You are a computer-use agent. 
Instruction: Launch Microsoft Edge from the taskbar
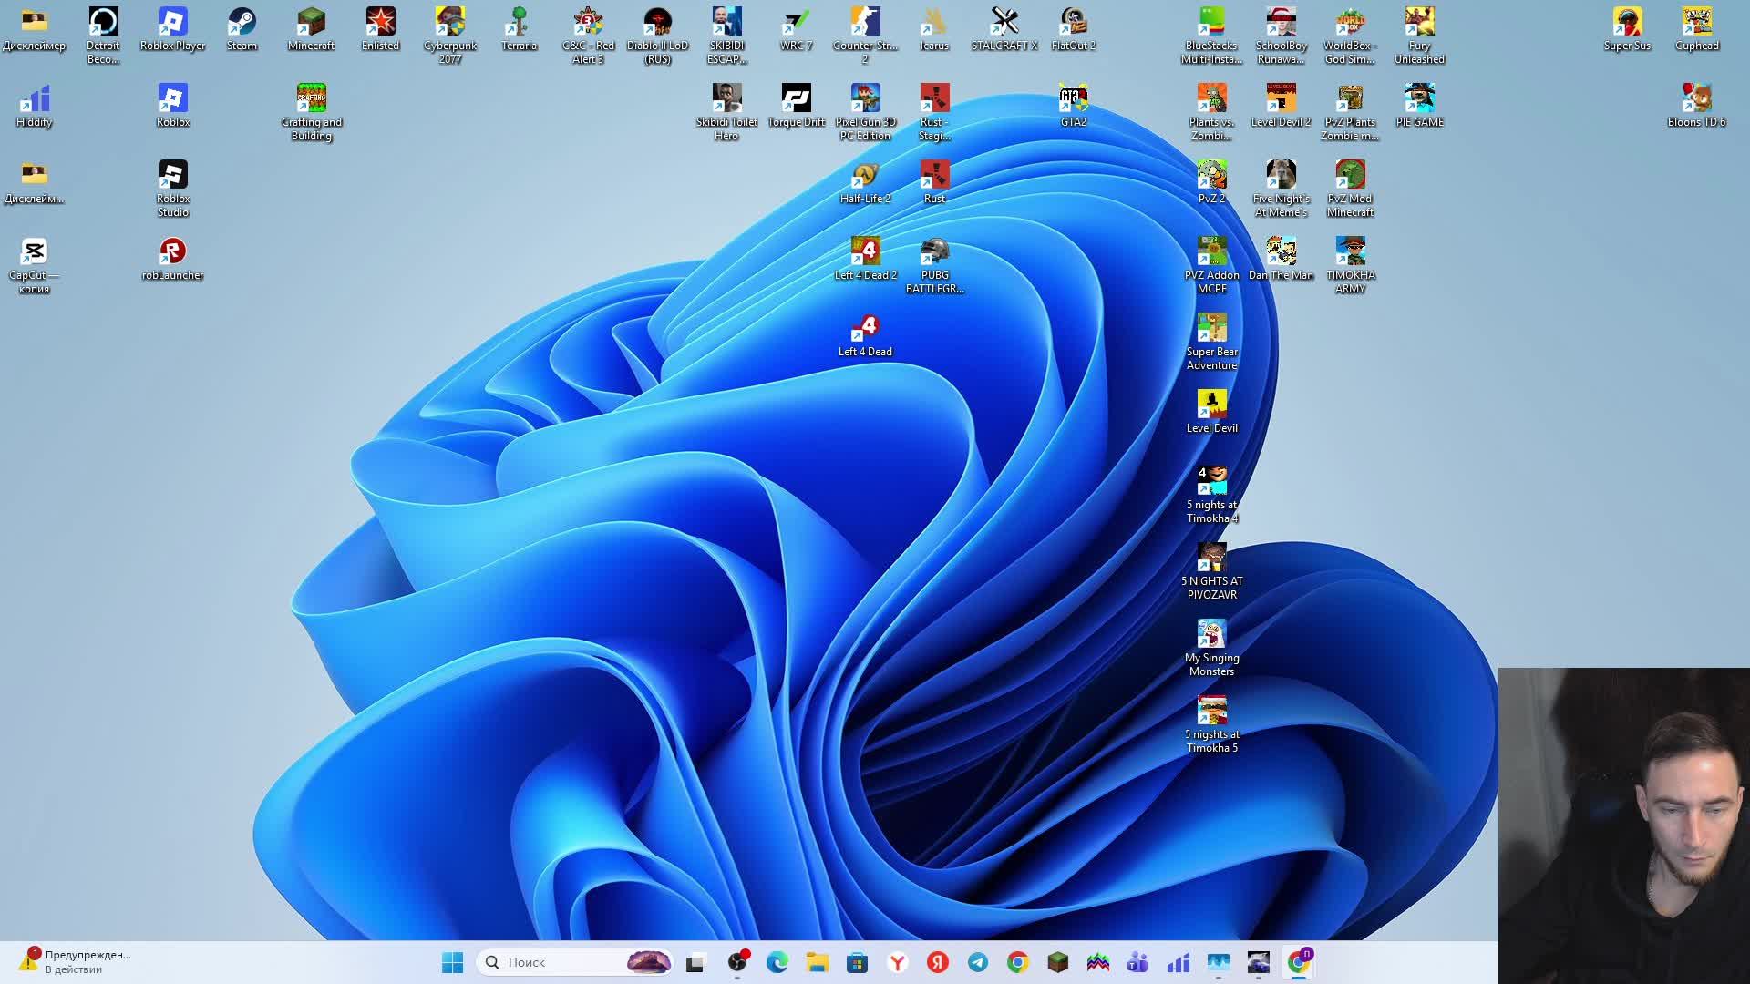click(777, 962)
